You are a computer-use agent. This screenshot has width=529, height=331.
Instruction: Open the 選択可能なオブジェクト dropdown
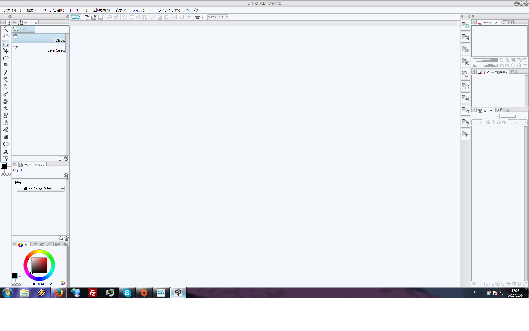[41, 189]
